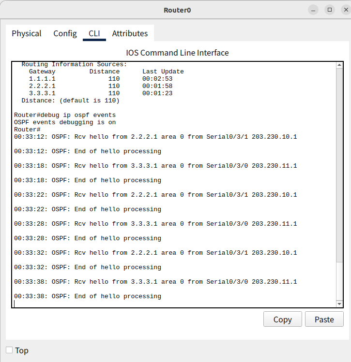
Task: Click the 00:33:28 Rcv hello line
Action: pyautogui.click(x=155, y=224)
